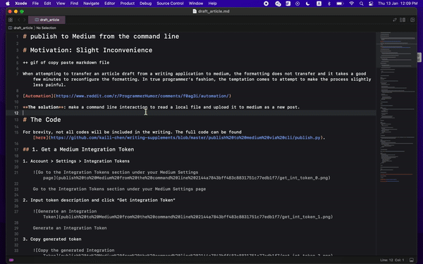Click the line '++ gif of copy paste markdown file'
Screen dimensions: 423x264
pyautogui.click(x=66, y=63)
